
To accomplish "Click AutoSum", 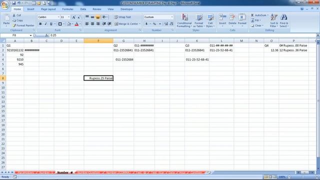I will [x=258, y=15].
